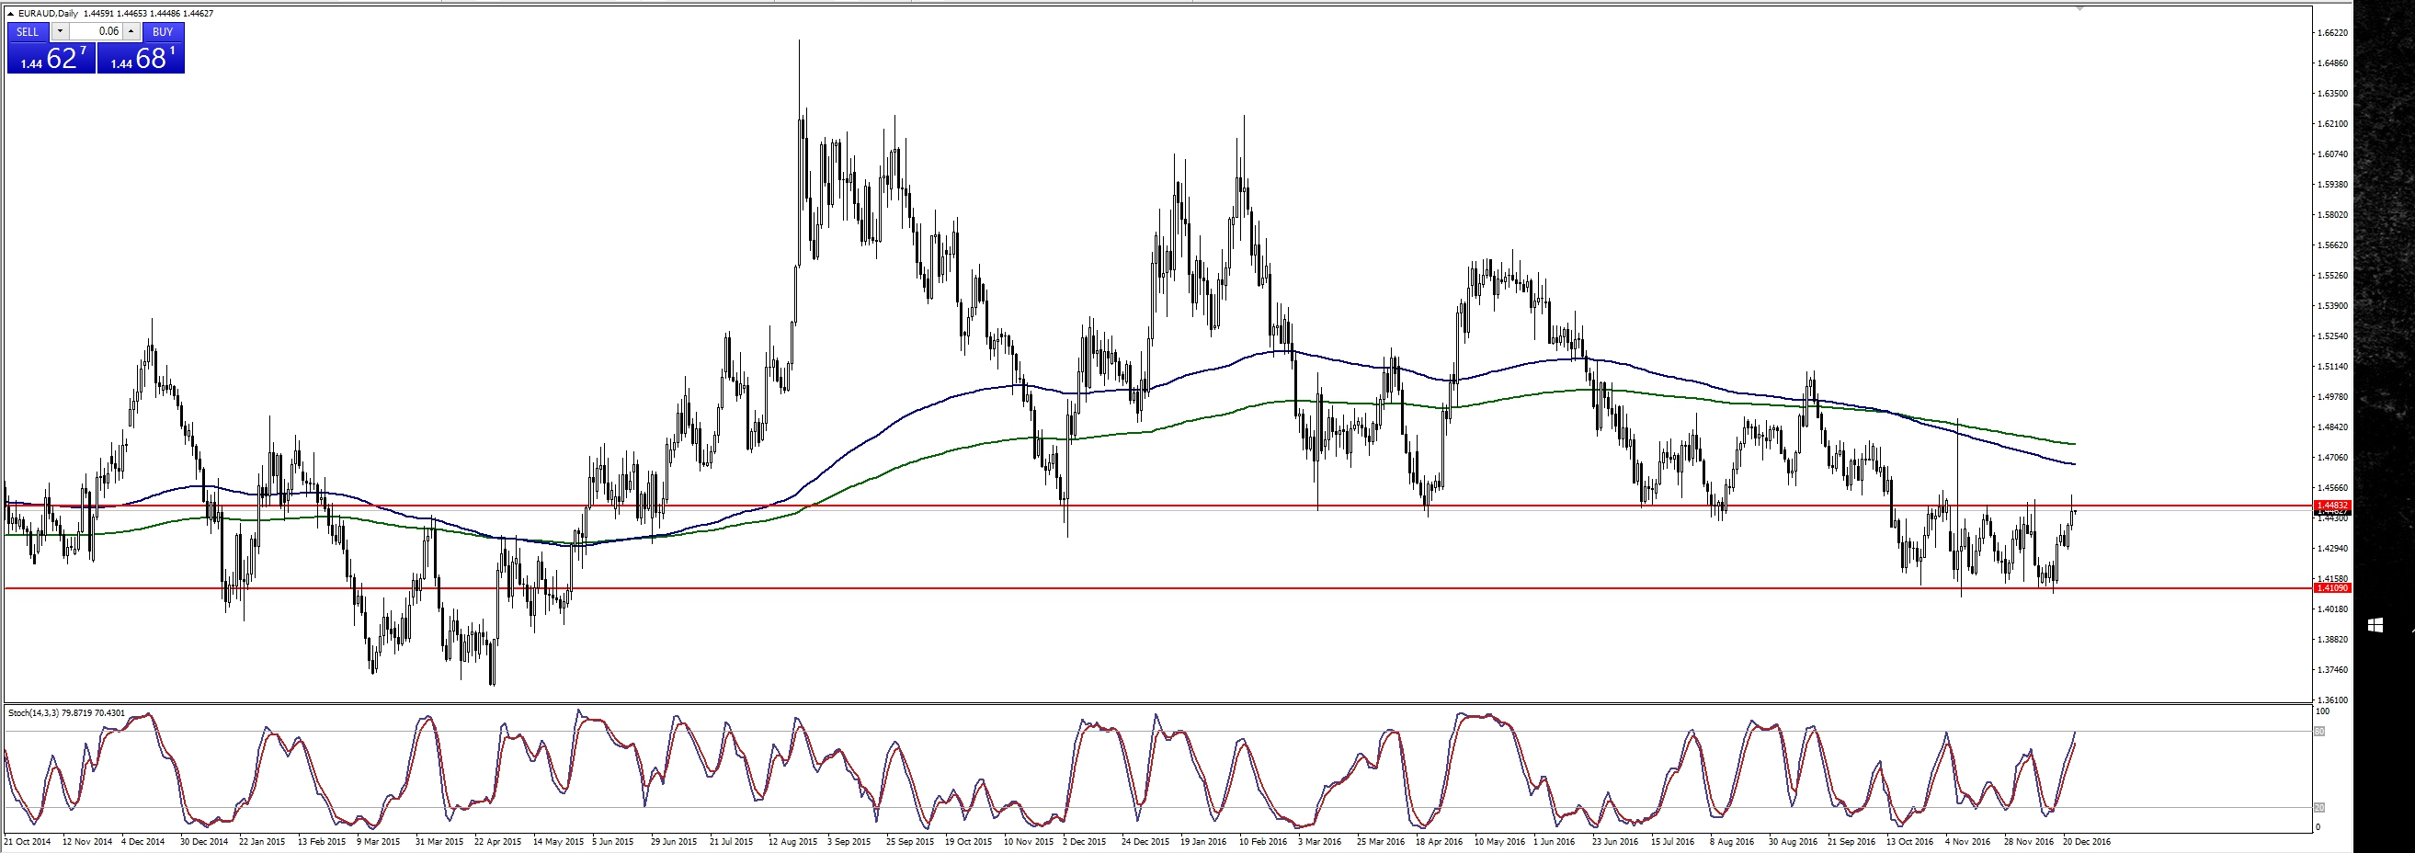Decrease trade volume with the down arrow

click(60, 32)
